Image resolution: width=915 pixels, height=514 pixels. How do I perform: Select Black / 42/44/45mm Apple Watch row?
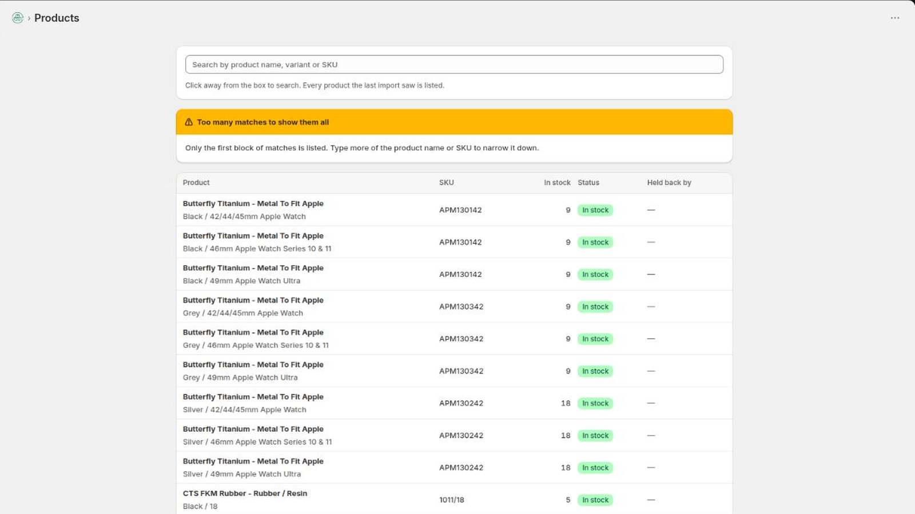tap(454, 210)
